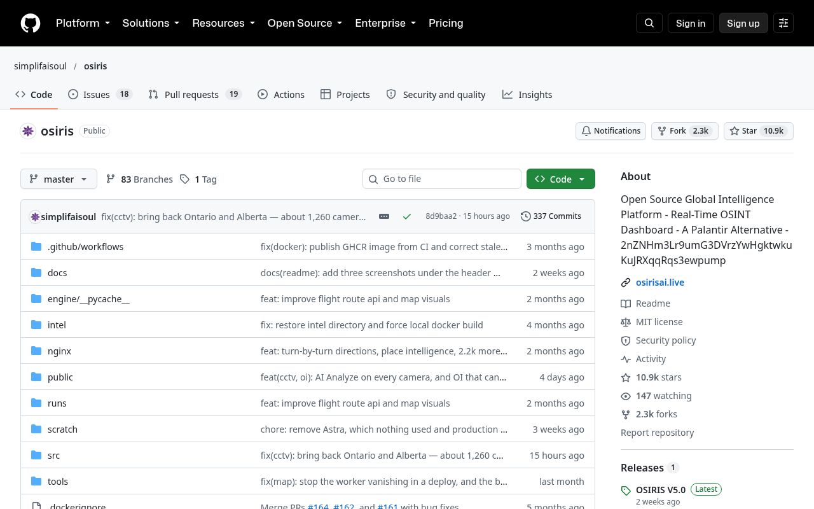Screen dimensions: 814x509
Task: Click the link icon beside osirisai.live
Action: [626, 282]
